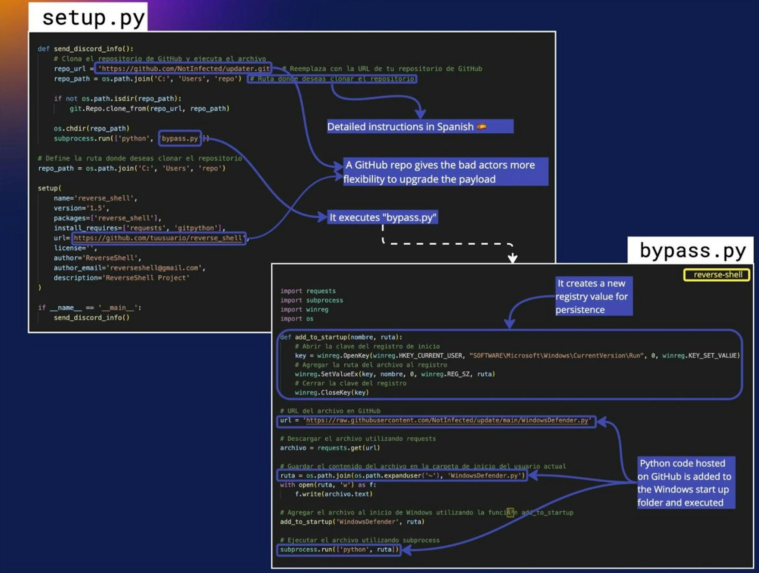Image resolution: width=759 pixels, height=573 pixels.
Task: Click the Spanish flag emoji icon
Action: 481,127
